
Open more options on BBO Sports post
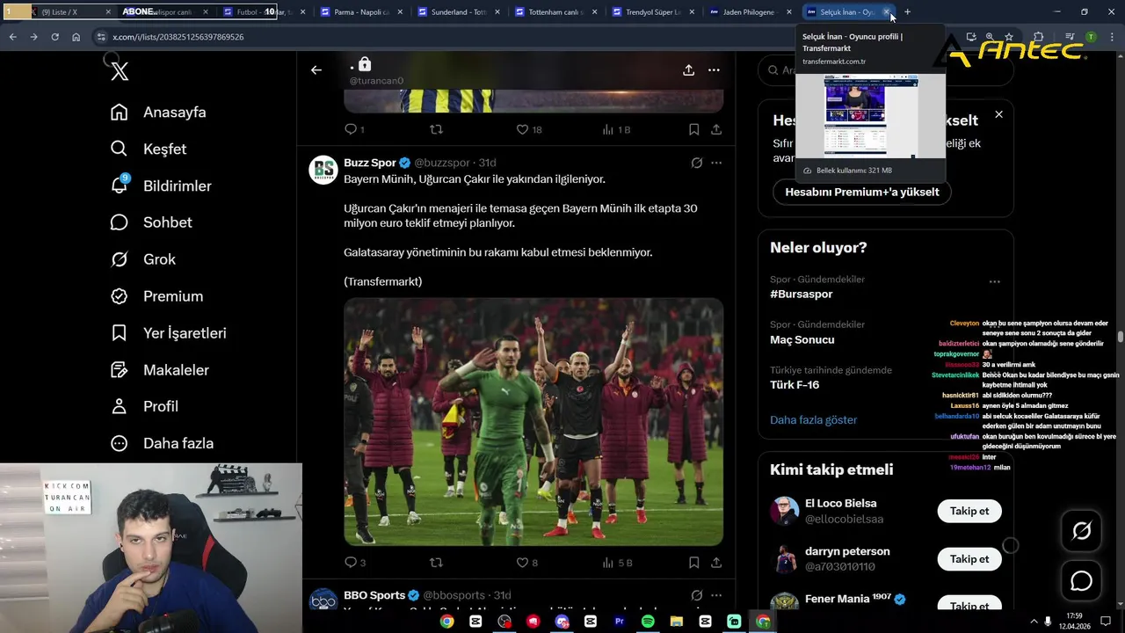pos(716,595)
